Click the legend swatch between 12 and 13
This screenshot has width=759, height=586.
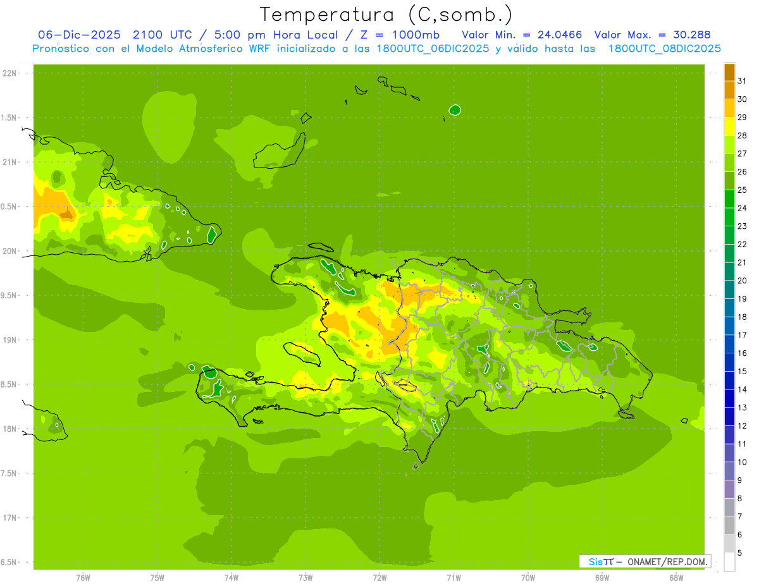tap(729, 417)
